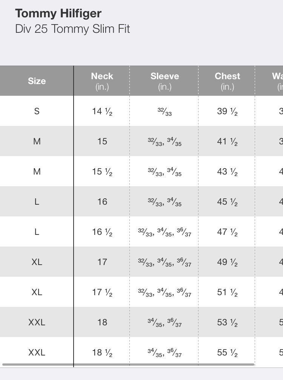Click the 14 ½ neck measurement cell

coord(102,111)
